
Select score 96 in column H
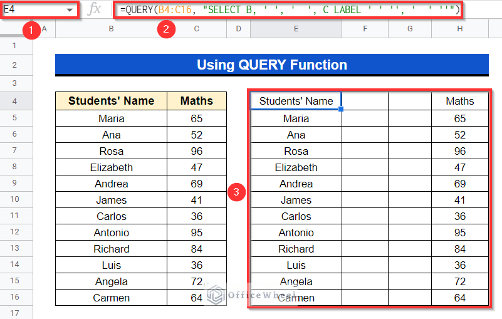click(x=460, y=151)
